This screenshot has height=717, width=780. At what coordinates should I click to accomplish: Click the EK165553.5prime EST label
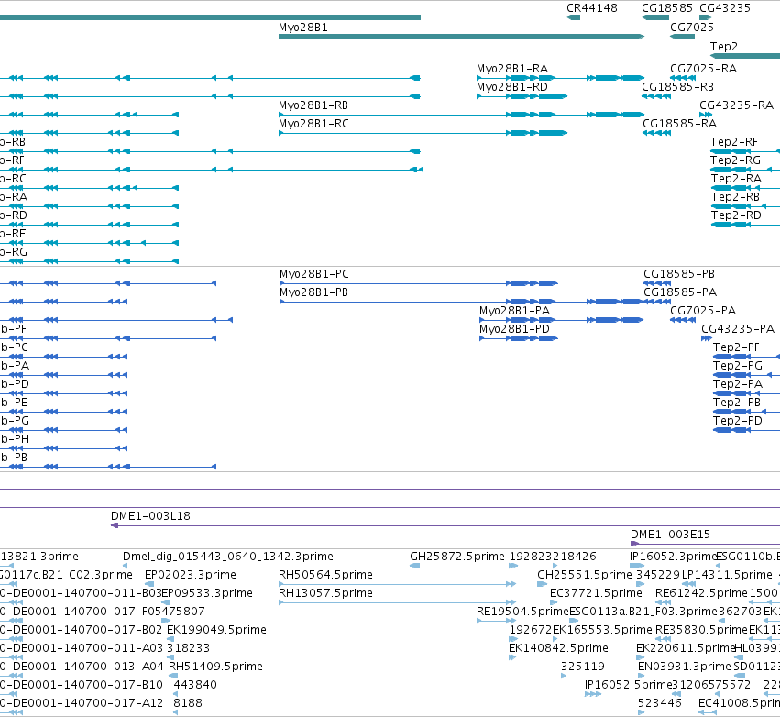point(602,630)
